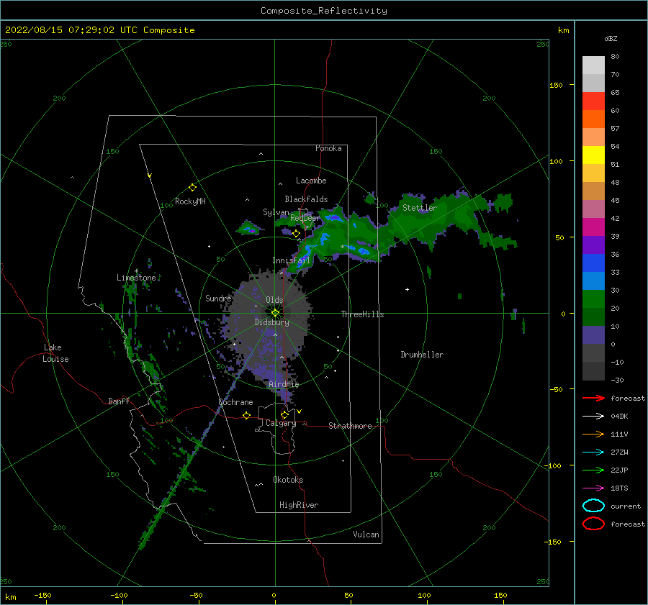Click the Didsbury town label
648x605 pixels.
pos(272,322)
